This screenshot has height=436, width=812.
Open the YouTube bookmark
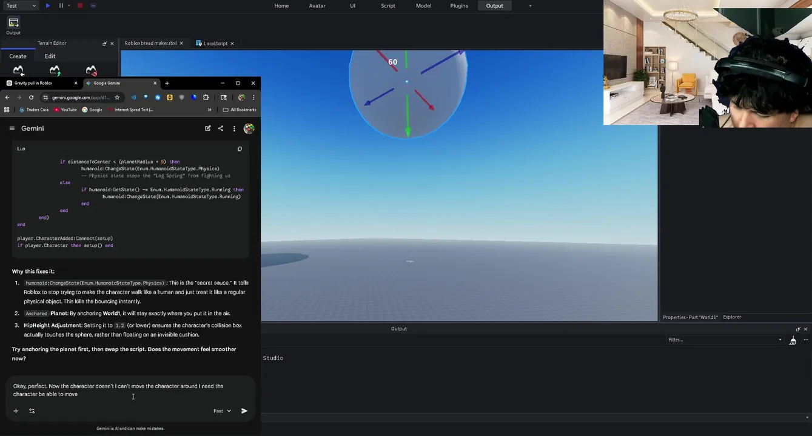point(65,110)
